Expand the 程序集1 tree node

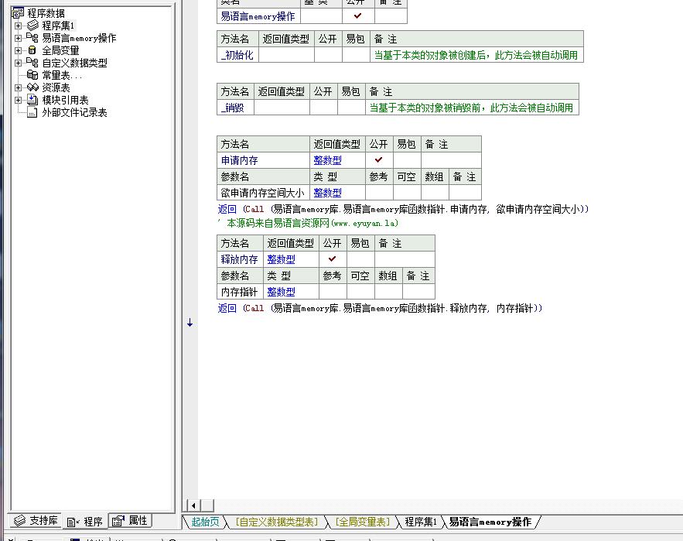pyautogui.click(x=18, y=26)
